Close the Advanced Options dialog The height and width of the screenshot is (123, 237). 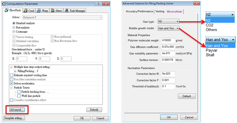196,3
